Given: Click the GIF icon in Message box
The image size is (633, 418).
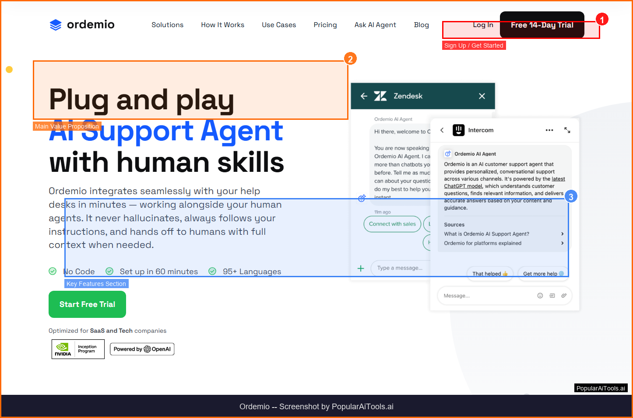Looking at the screenshot, I should point(552,296).
